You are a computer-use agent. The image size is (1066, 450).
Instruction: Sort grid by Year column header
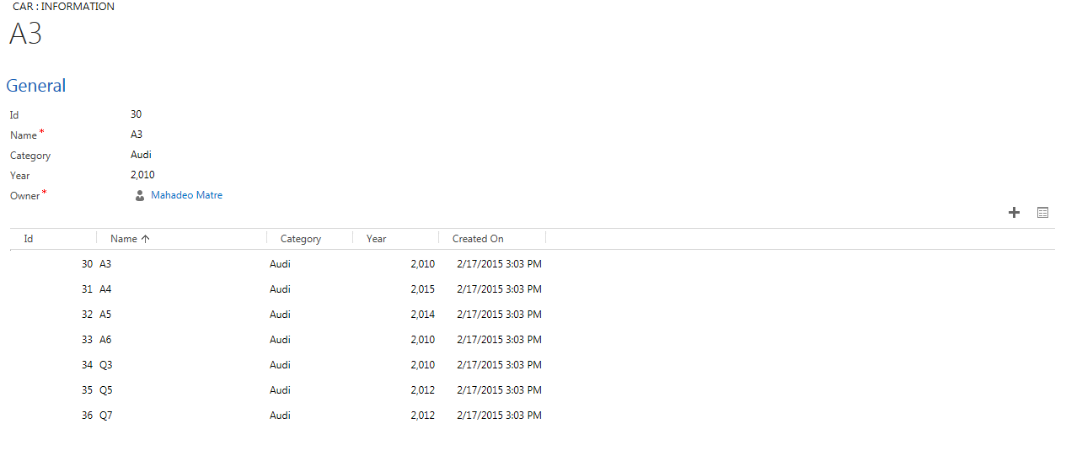coord(395,239)
